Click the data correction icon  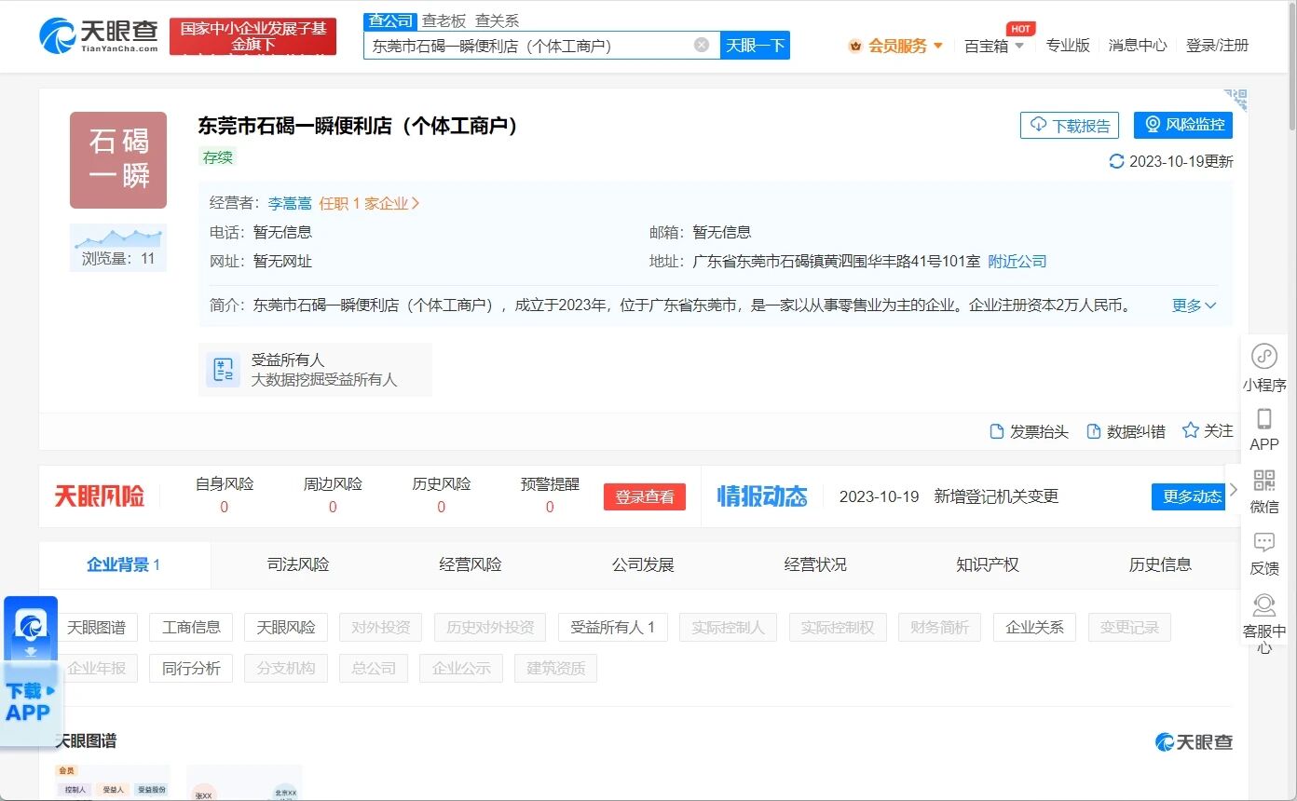point(1094,431)
